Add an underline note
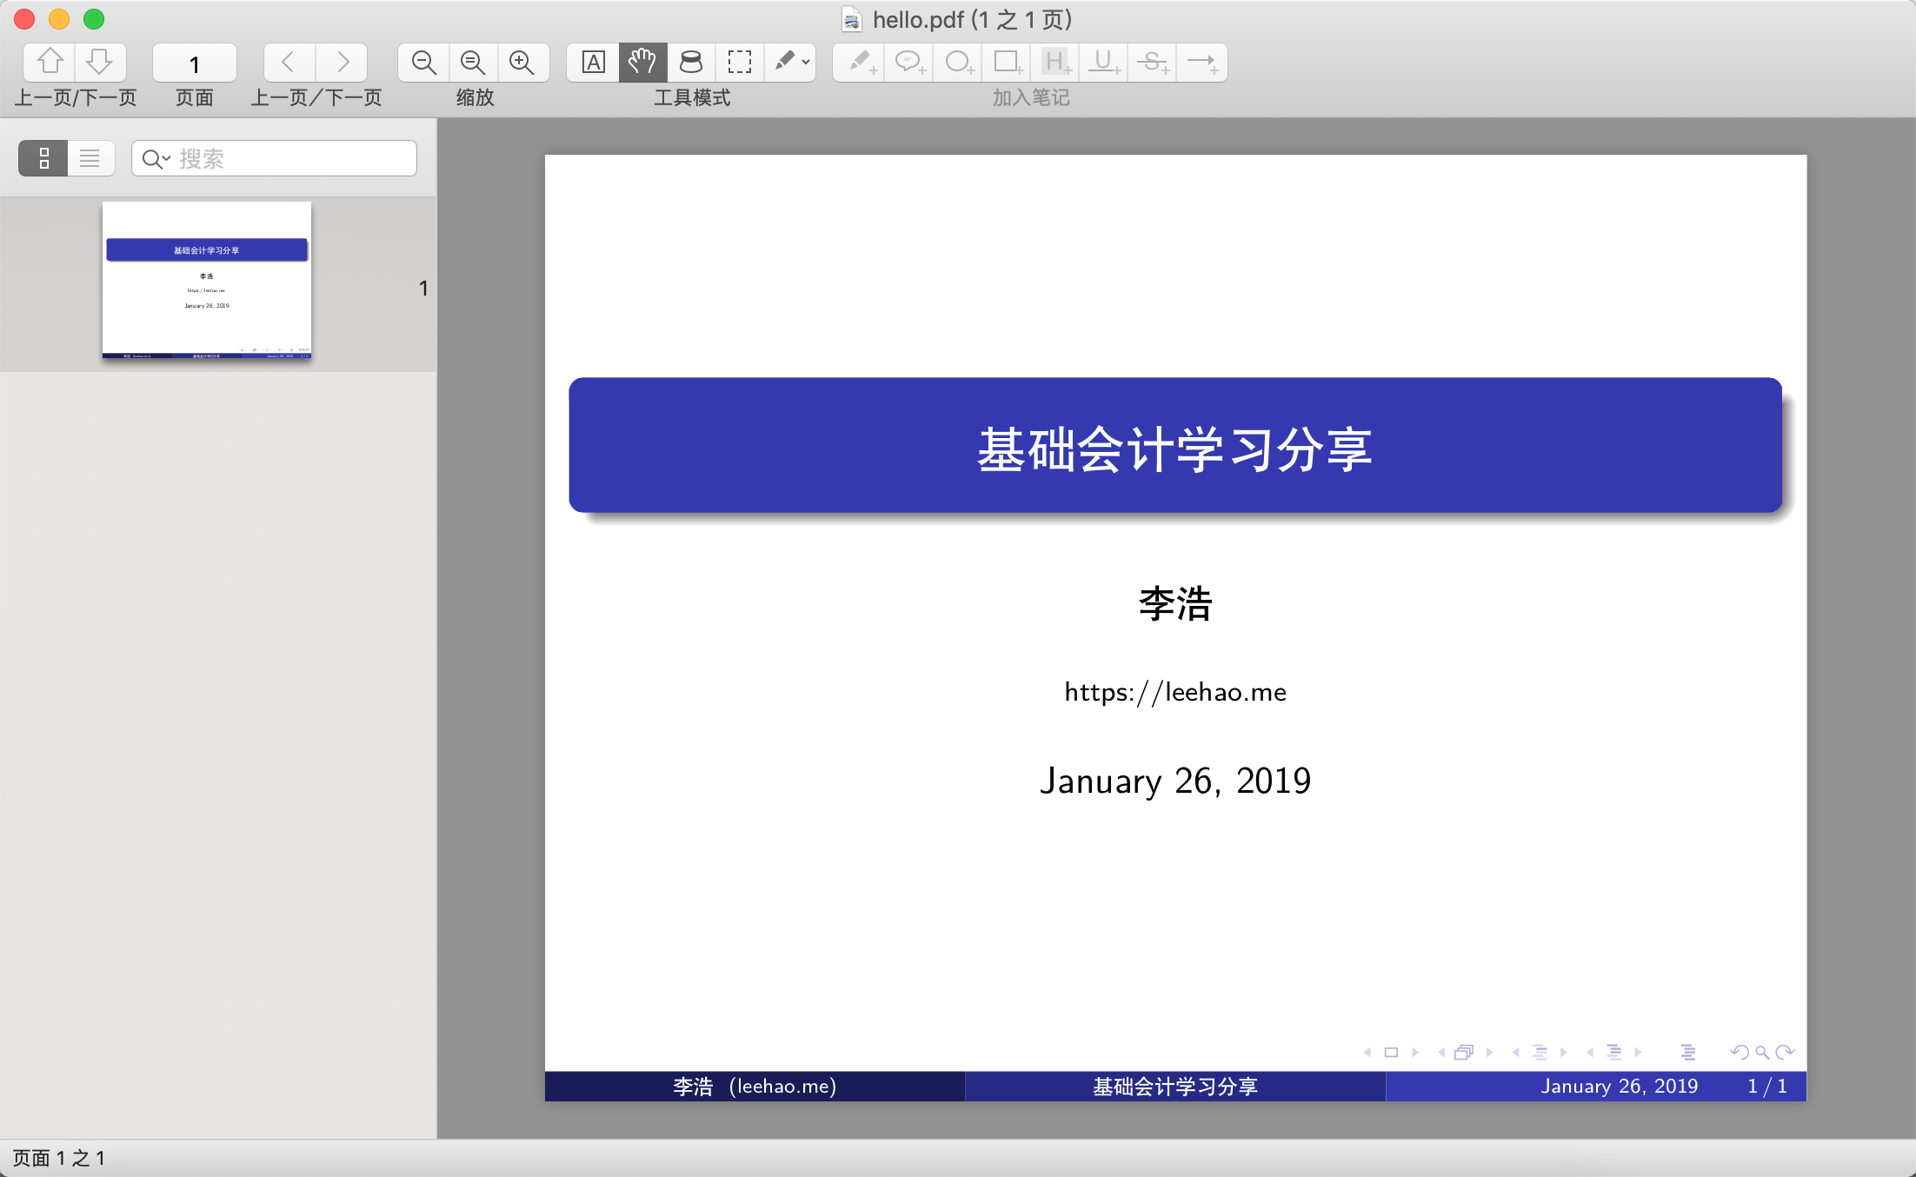 (x=1104, y=62)
